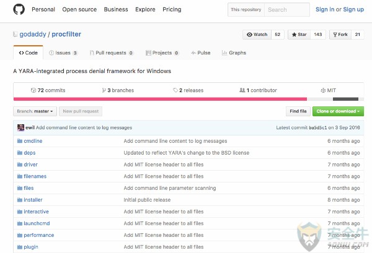Click the Sign in link
Image resolution: width=372 pixels, height=253 pixels.
click(x=325, y=9)
